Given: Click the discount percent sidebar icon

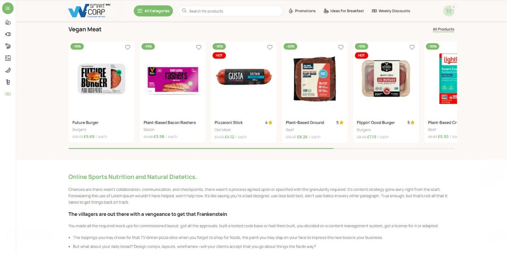Looking at the screenshot, I should pos(8,94).
